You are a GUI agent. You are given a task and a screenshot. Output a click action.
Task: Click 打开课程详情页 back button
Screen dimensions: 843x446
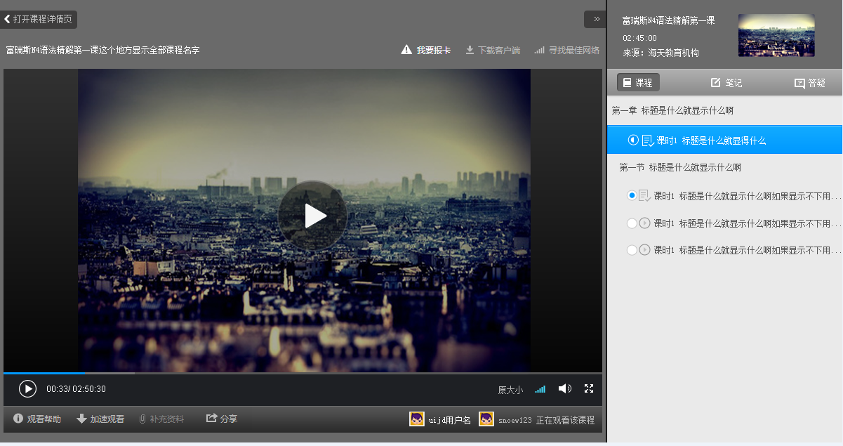tap(39, 19)
